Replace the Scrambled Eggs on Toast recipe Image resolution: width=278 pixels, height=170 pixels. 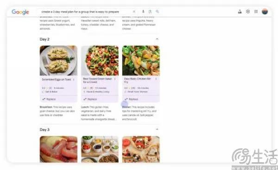[49, 99]
